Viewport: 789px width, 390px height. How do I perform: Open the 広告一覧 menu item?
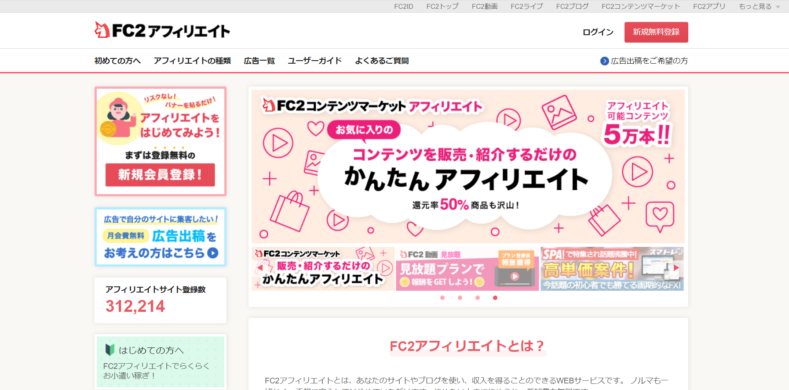point(259,61)
